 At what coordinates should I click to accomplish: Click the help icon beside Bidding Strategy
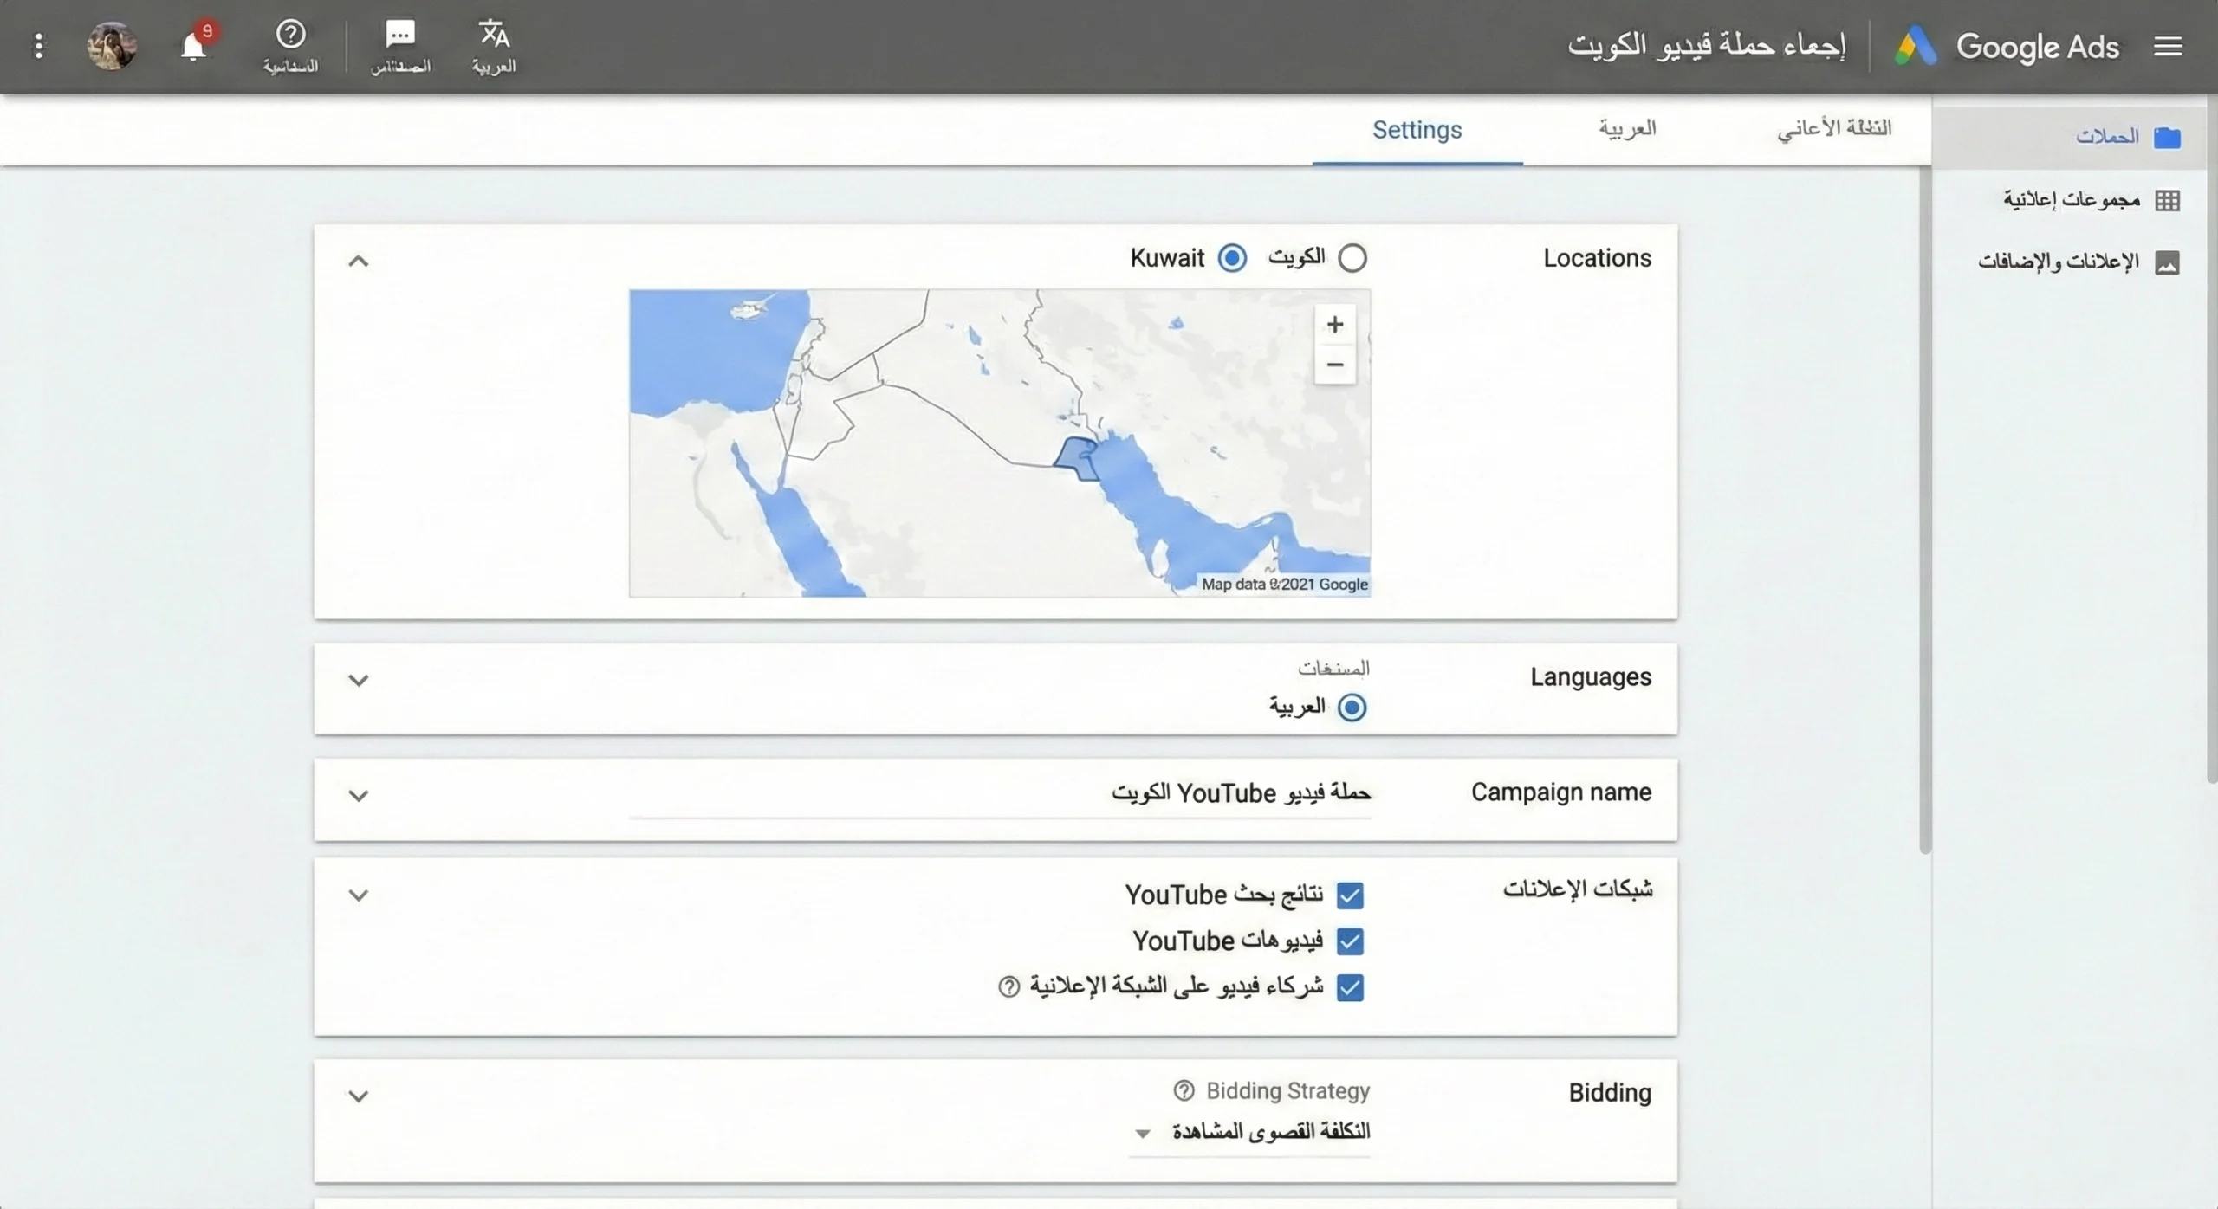1184,1090
